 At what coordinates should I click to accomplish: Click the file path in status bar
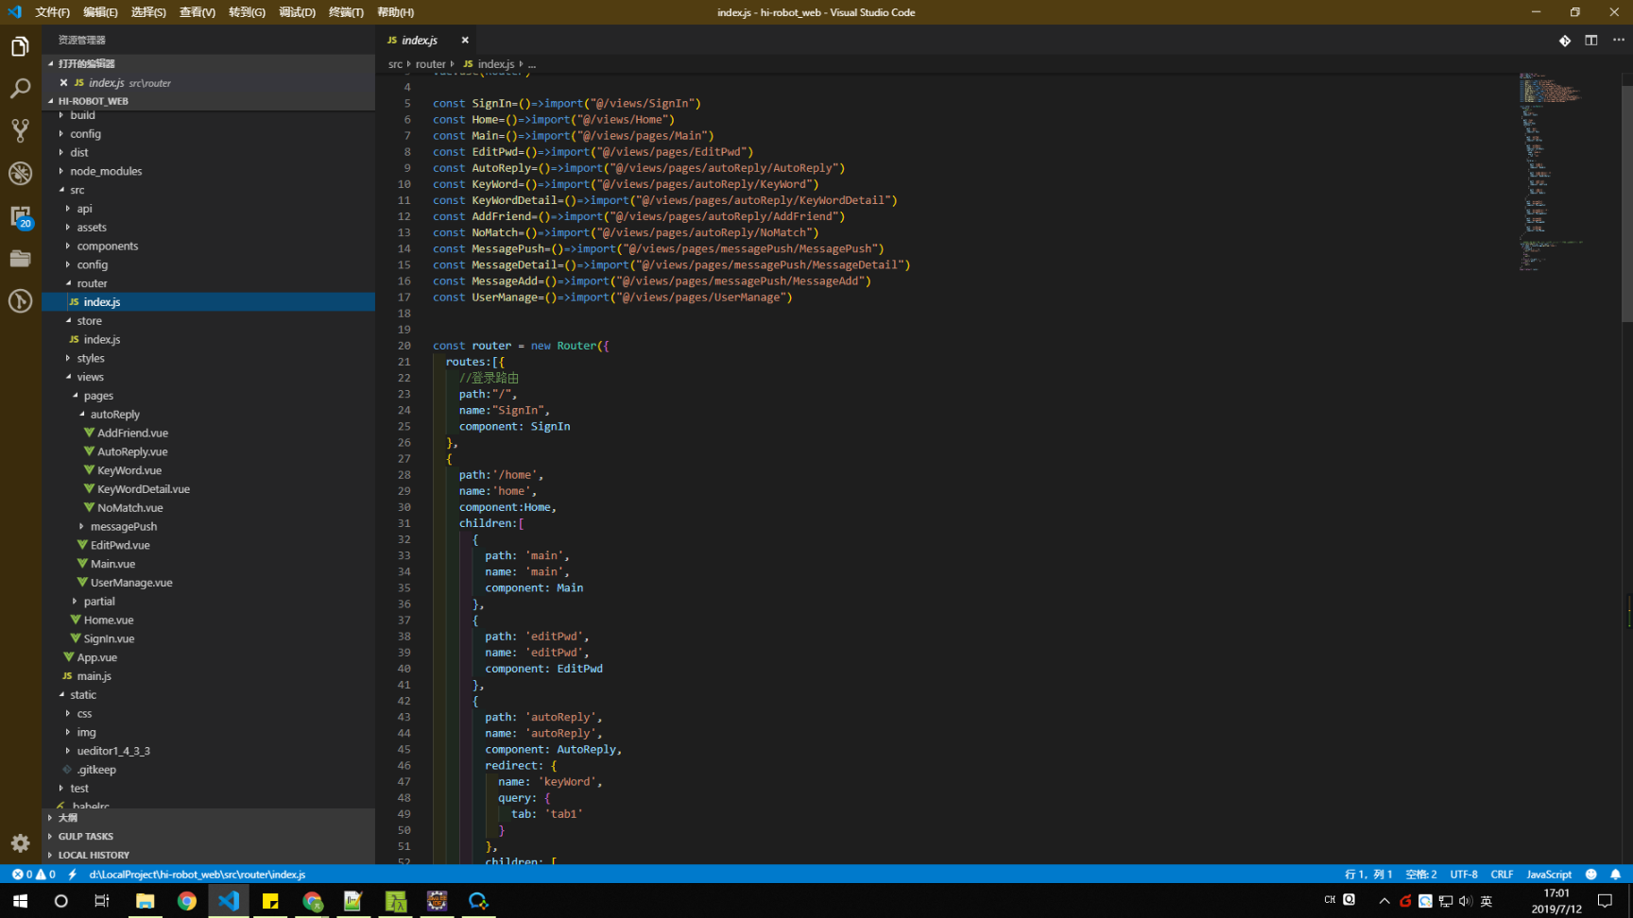(x=197, y=875)
